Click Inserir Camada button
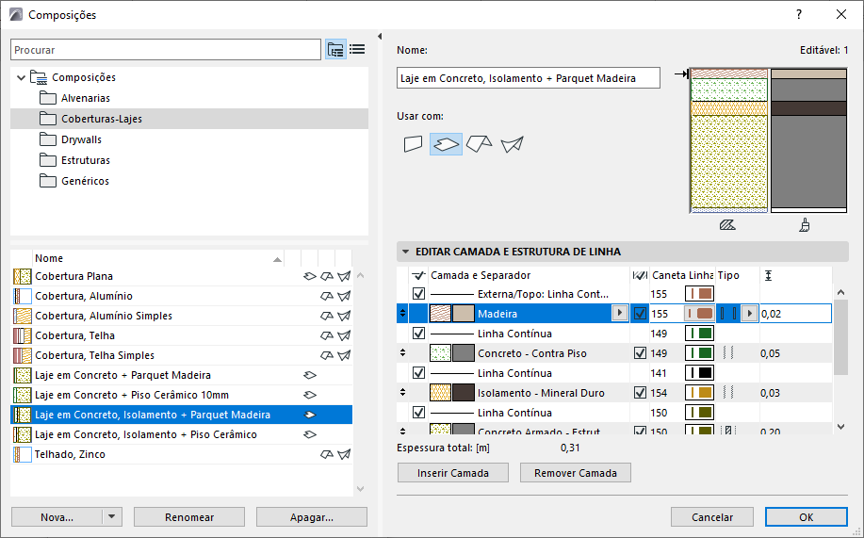Screen dimensions: 864x538 tap(453, 473)
